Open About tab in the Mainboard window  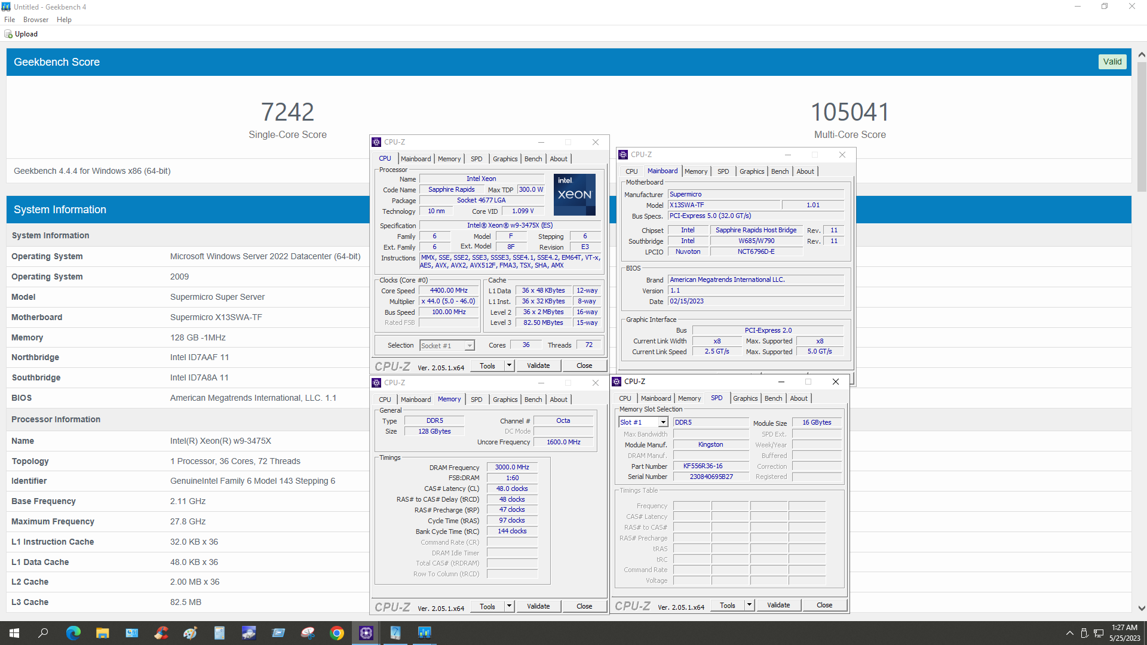805,171
